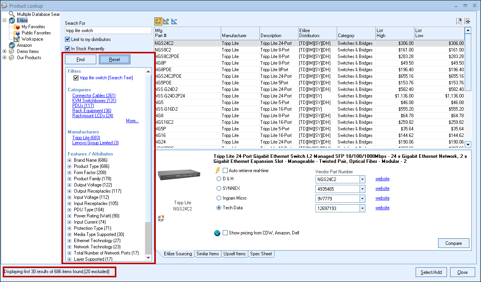This screenshot has width=481, height=282.
Task: Click the globe icon beside Show pricing
Action: pos(217,233)
